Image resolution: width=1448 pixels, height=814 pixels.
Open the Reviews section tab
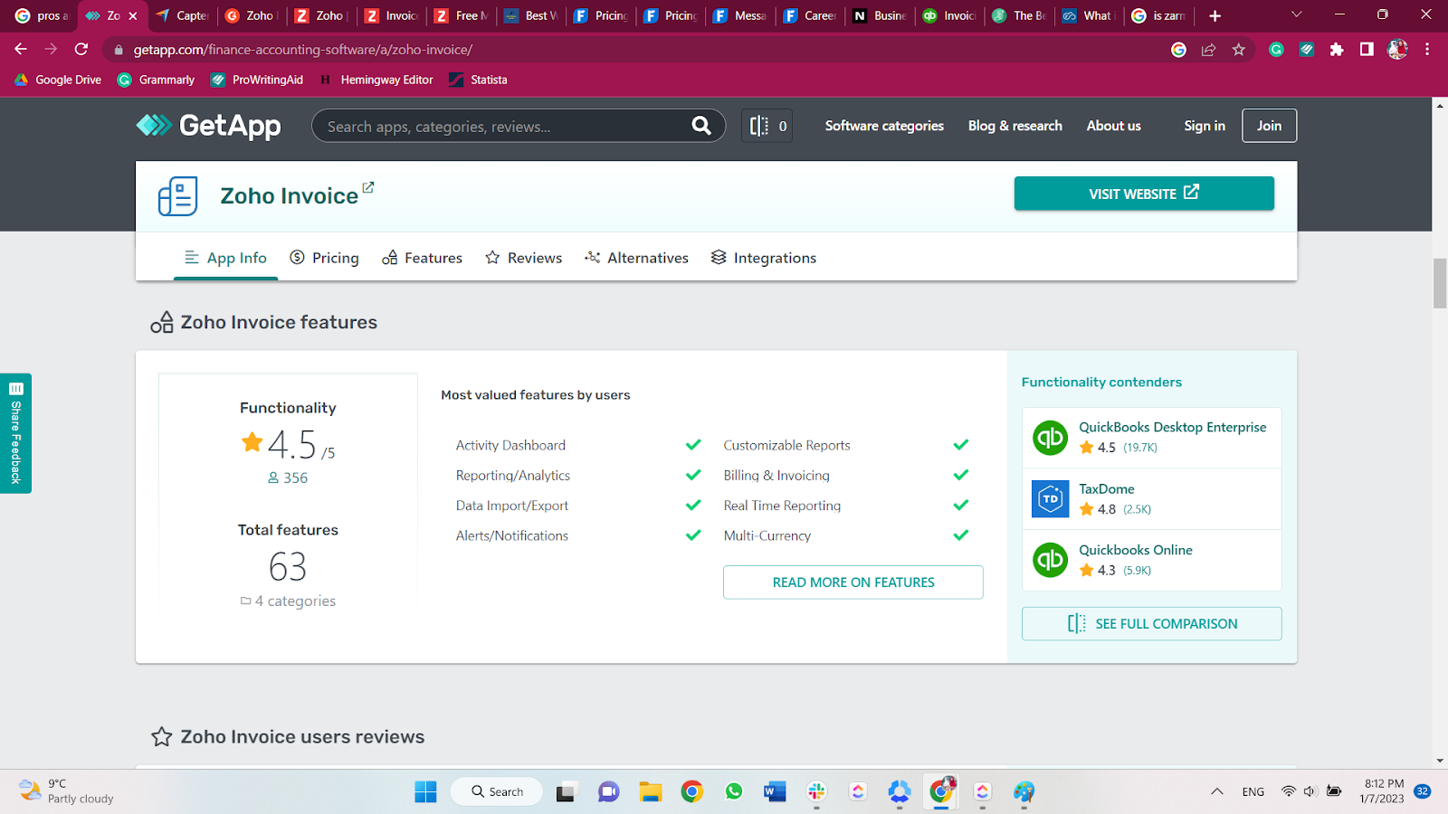[x=523, y=258]
